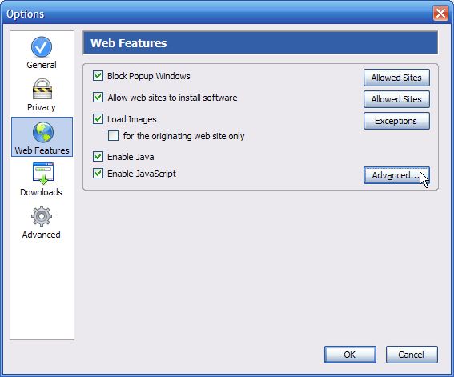Click the Downloads sidebar label
This screenshot has height=377, width=454.
click(41, 192)
